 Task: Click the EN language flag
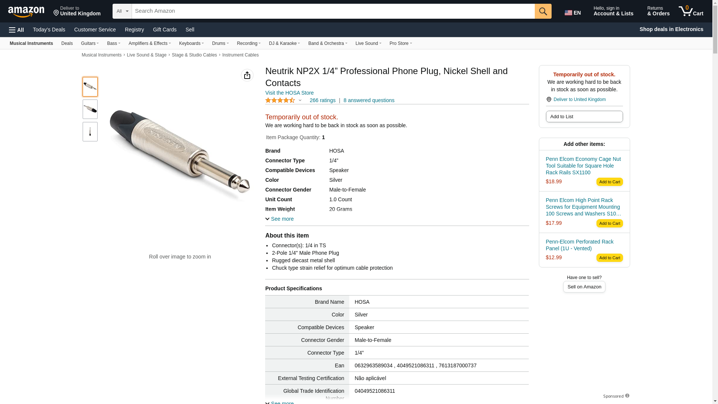pyautogui.click(x=573, y=13)
